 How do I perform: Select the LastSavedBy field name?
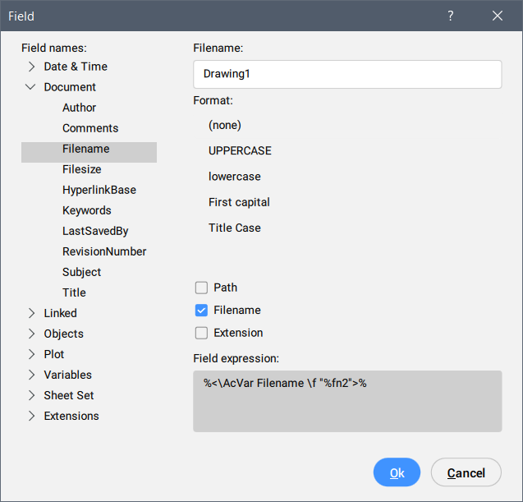pos(95,231)
